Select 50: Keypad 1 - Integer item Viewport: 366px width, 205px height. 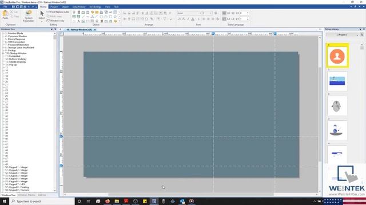[17, 167]
